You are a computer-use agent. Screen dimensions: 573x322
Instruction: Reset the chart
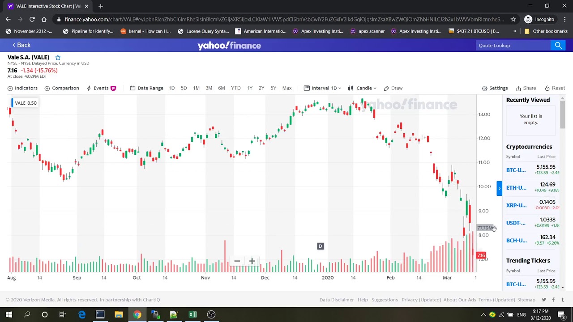[555, 88]
